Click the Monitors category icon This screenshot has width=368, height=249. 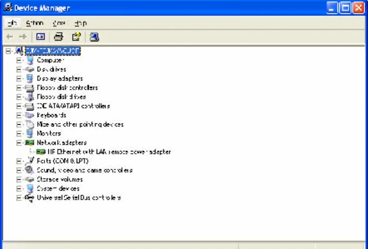30,134
